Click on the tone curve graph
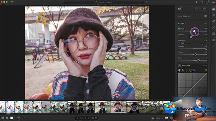This screenshot has height=121, width=216. (193, 85)
